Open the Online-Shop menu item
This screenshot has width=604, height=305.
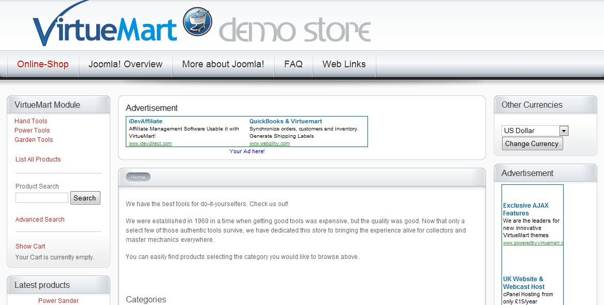tap(43, 64)
